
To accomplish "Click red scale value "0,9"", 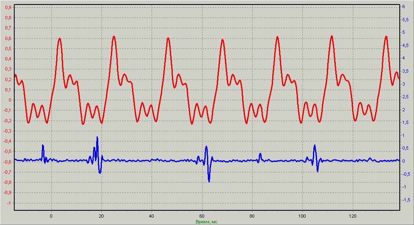I will 9,7.
